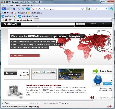Open the dropdown arrow next to green checkmark
Viewport: 115px width, 109px height.
[17, 16]
